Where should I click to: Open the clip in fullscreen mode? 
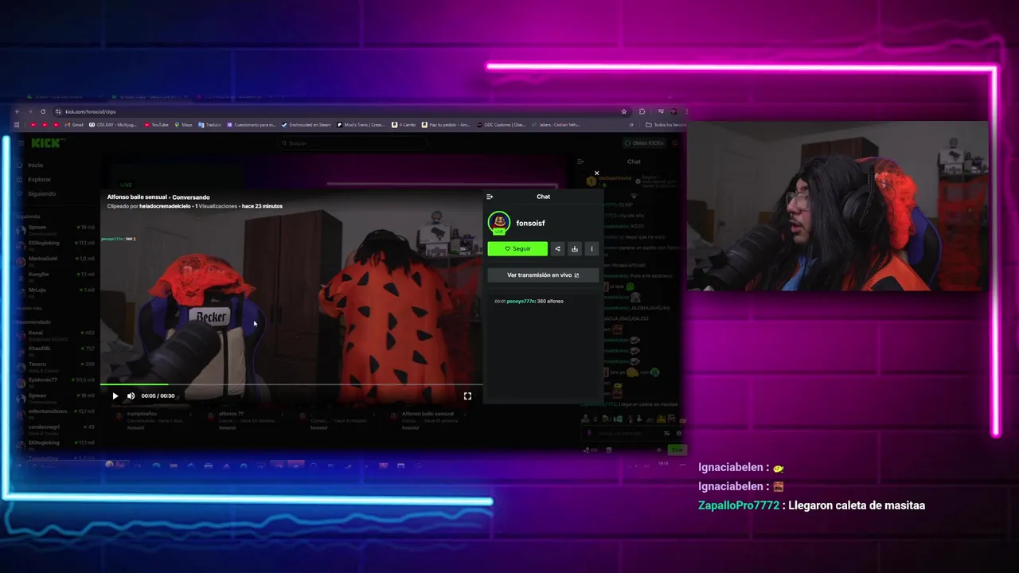pyautogui.click(x=467, y=396)
